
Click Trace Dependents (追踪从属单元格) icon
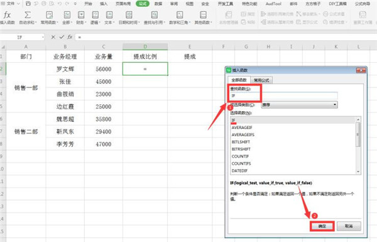click(x=263, y=22)
